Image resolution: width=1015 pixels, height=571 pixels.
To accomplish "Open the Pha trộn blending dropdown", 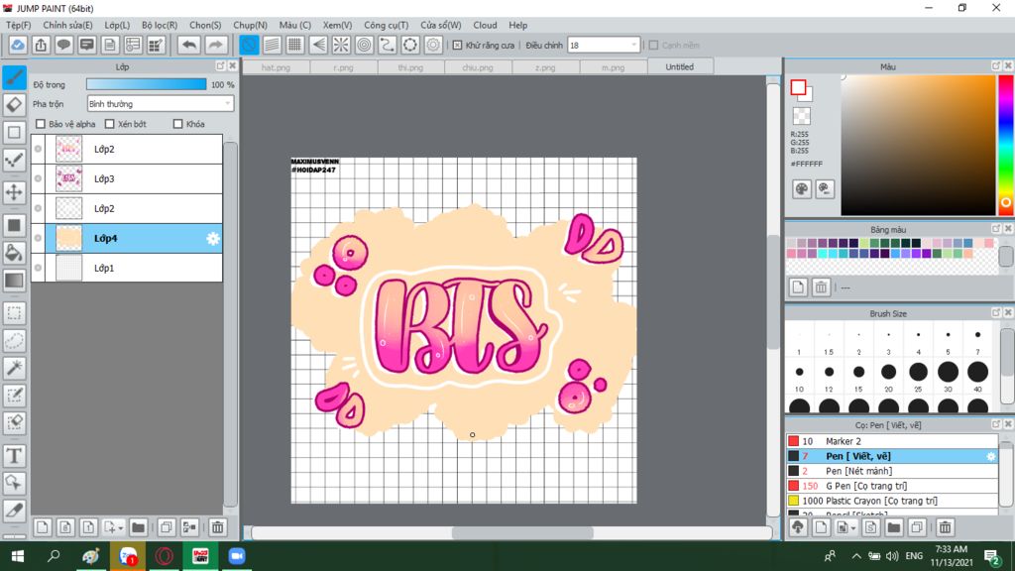I will [x=161, y=103].
